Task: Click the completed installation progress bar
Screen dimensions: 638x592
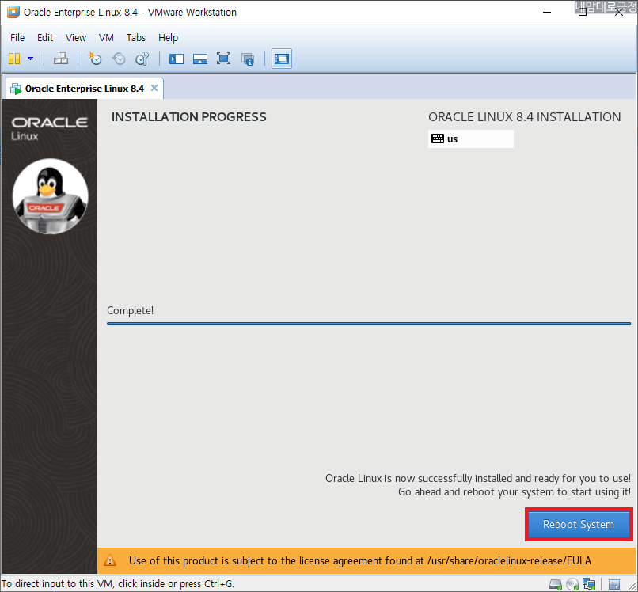Action: 369,324
